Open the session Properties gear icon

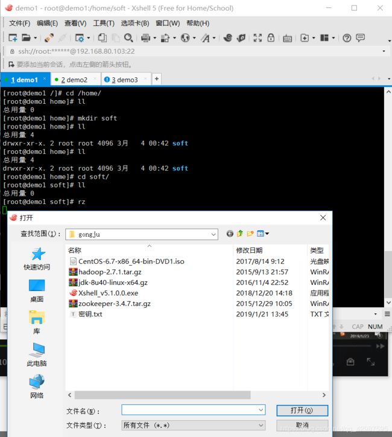point(80,37)
